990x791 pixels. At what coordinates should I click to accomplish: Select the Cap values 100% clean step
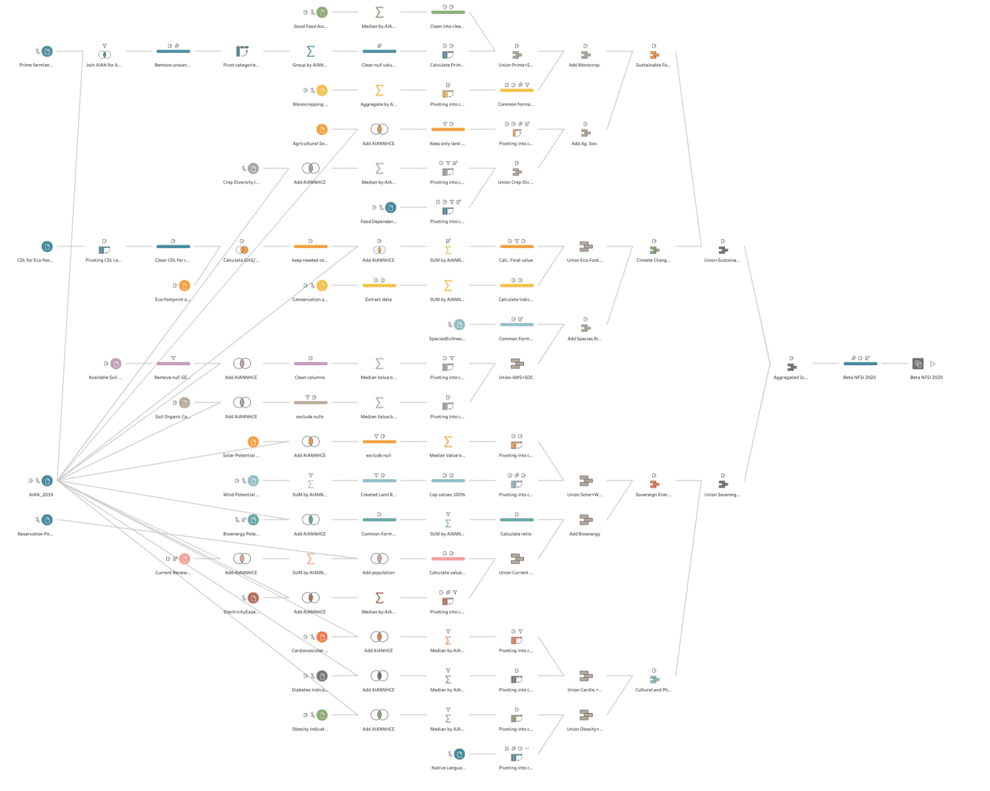click(x=448, y=481)
